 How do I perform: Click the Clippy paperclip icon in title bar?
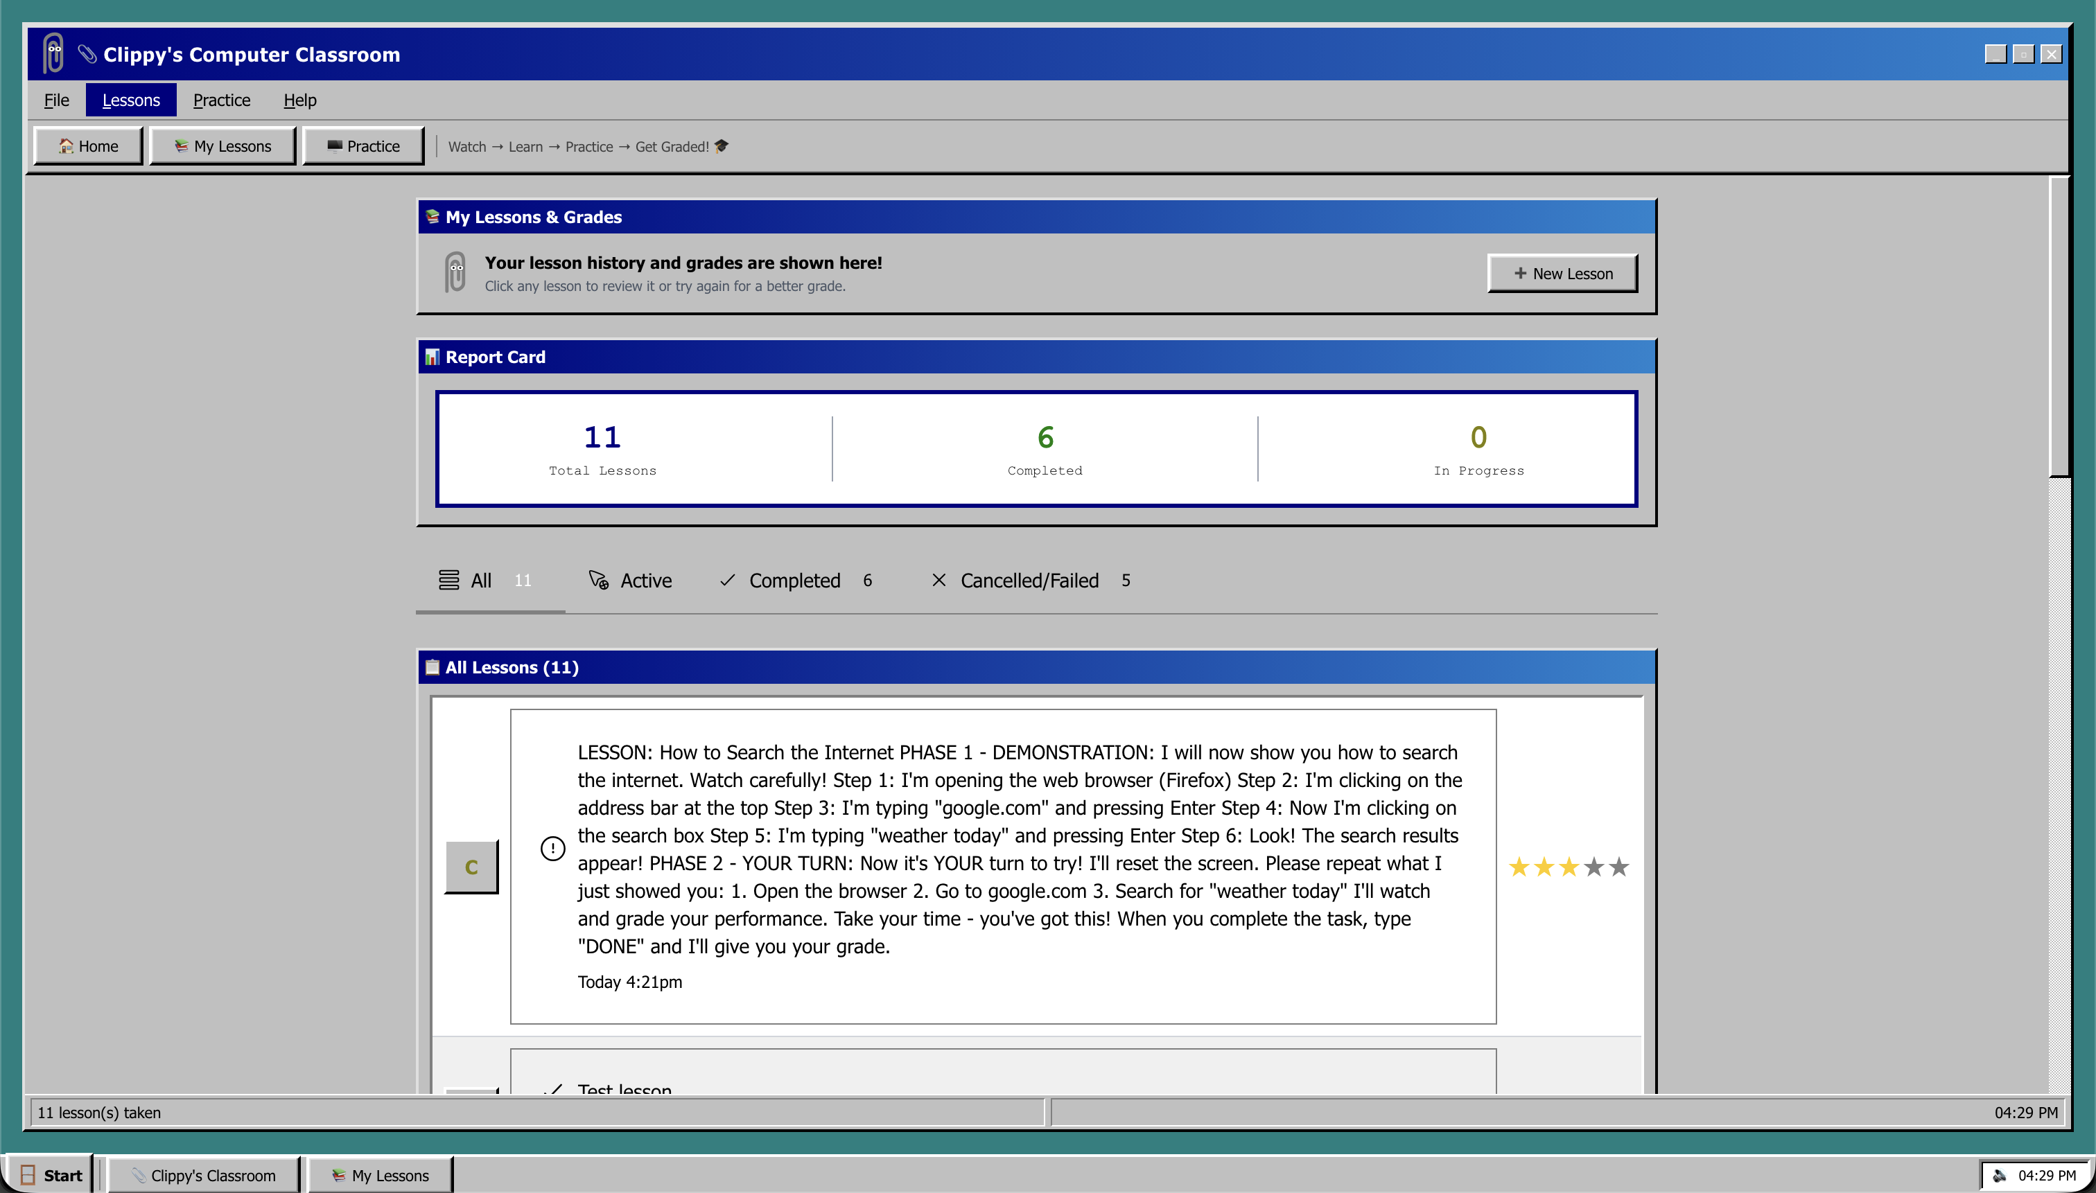point(53,54)
